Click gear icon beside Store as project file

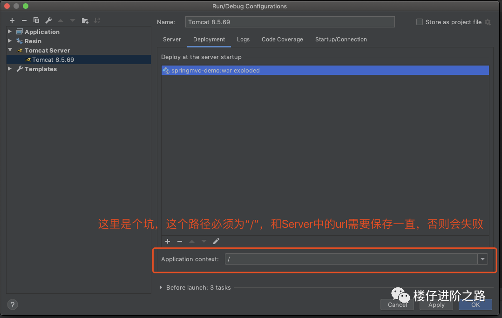pyautogui.click(x=488, y=22)
